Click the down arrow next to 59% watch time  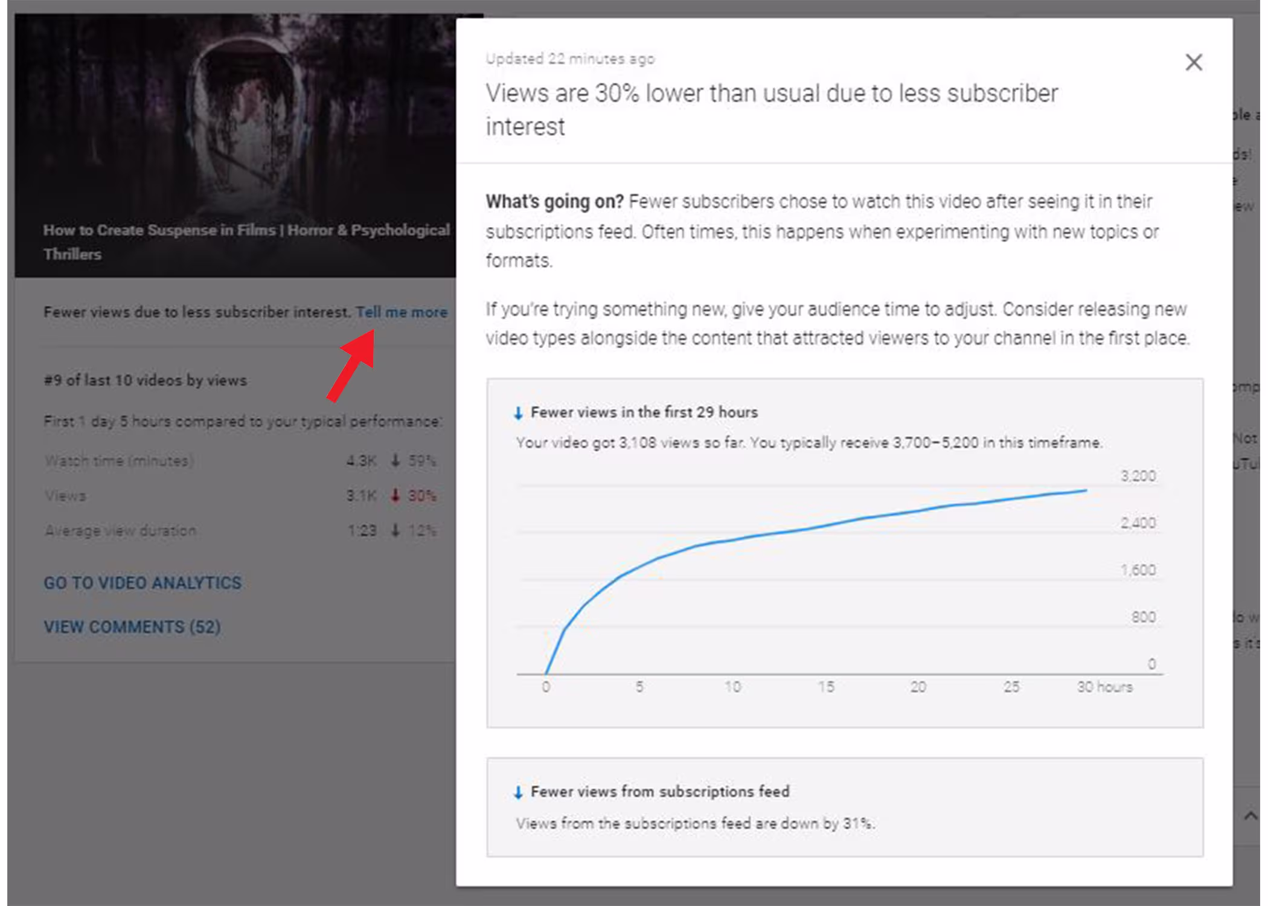tap(395, 461)
